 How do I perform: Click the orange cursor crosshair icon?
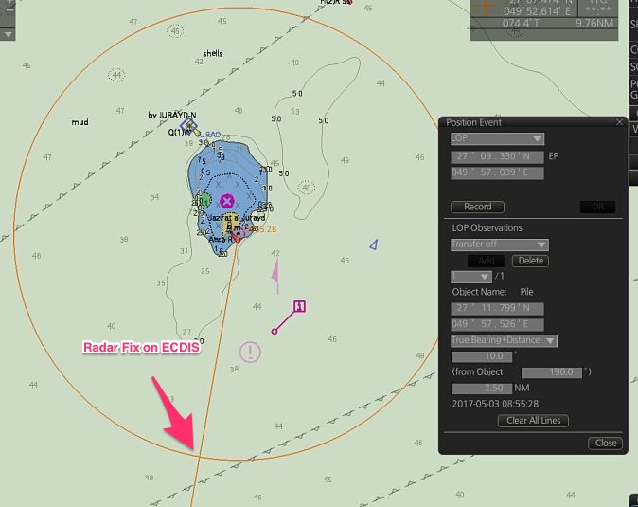(487, 7)
